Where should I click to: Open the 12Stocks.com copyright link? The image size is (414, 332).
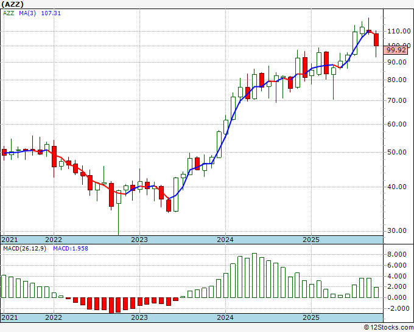(388, 328)
